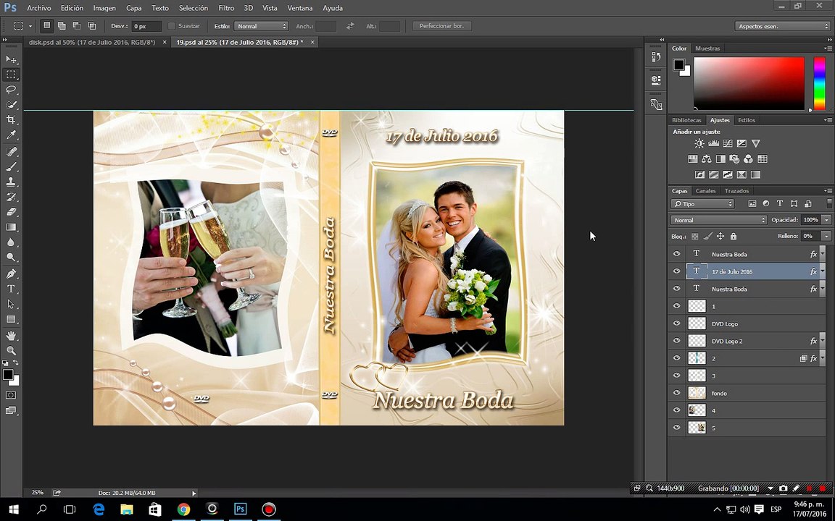Select the Eraser tool
Viewport: 835px width, 521px height.
coord(11,211)
